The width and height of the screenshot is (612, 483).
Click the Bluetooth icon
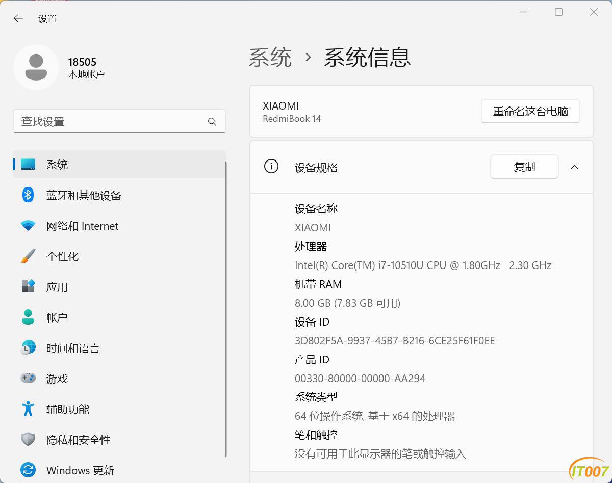[x=28, y=195]
